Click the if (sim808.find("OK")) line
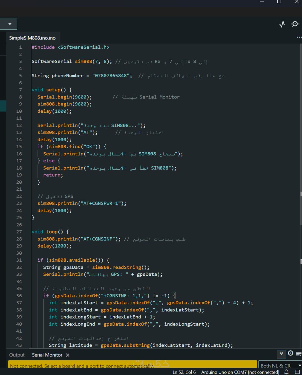302x375 pixels. coord(72,146)
